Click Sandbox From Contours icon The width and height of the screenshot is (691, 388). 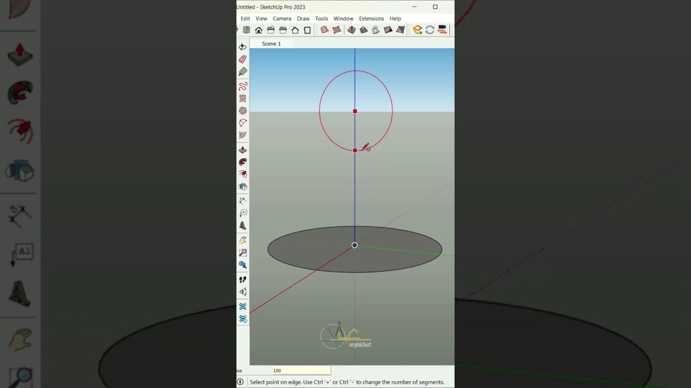click(324, 30)
